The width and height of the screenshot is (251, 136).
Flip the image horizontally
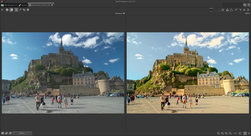[244, 10]
